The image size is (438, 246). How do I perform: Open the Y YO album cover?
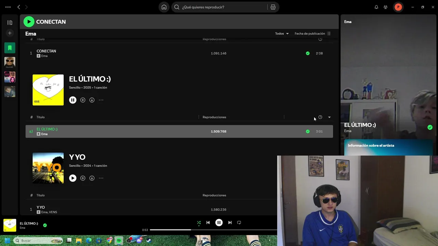[48, 168]
